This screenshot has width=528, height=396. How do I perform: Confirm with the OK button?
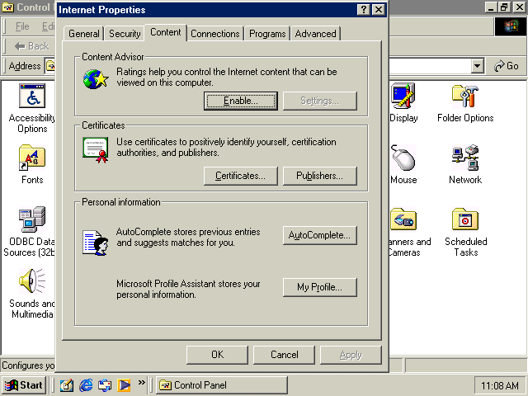click(x=217, y=355)
